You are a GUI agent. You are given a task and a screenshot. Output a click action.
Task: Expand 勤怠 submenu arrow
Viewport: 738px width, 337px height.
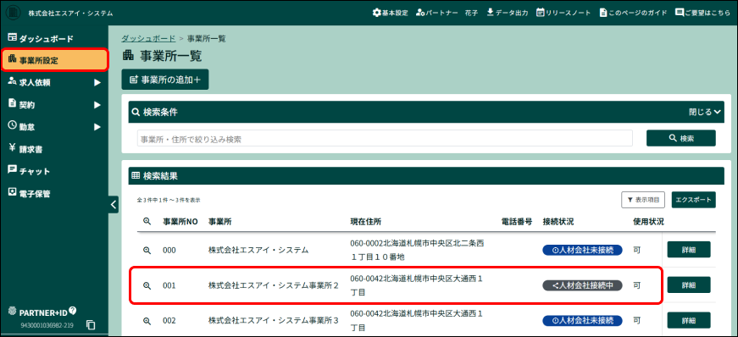click(x=97, y=127)
